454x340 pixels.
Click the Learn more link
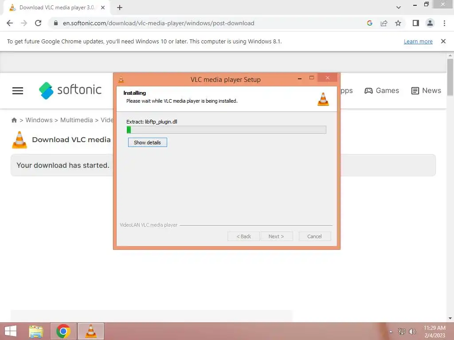coord(418,41)
